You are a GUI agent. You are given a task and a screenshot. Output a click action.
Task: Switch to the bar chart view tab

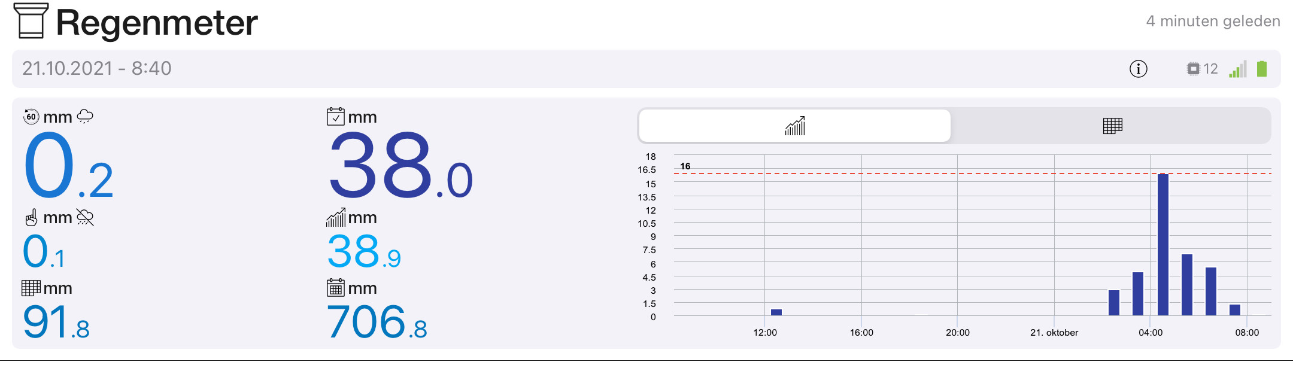click(x=794, y=126)
